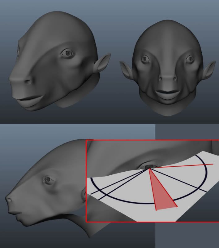Click the eye in the inset close-up diagram
The height and width of the screenshot is (248, 219).
149,167
